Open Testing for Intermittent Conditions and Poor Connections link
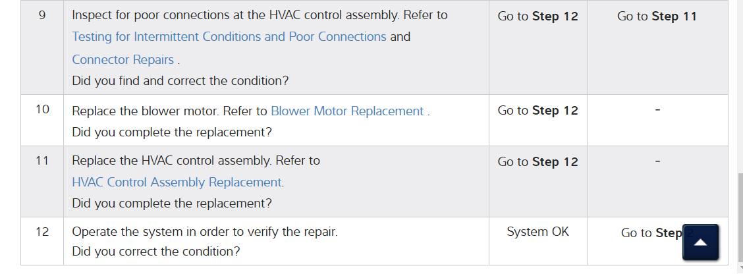 click(x=229, y=37)
